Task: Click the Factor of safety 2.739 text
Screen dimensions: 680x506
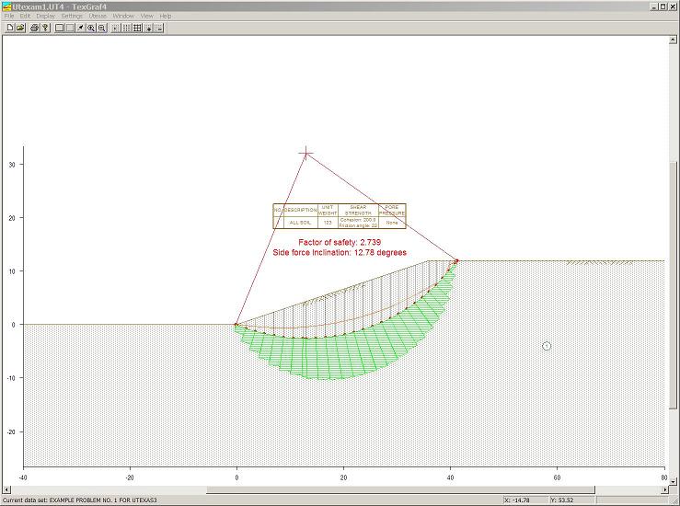Action: [x=340, y=242]
